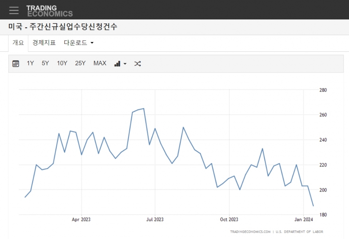Viewport: 349px width, 239px height.
Task: Switch to the 개요 tab
Action: [x=18, y=43]
